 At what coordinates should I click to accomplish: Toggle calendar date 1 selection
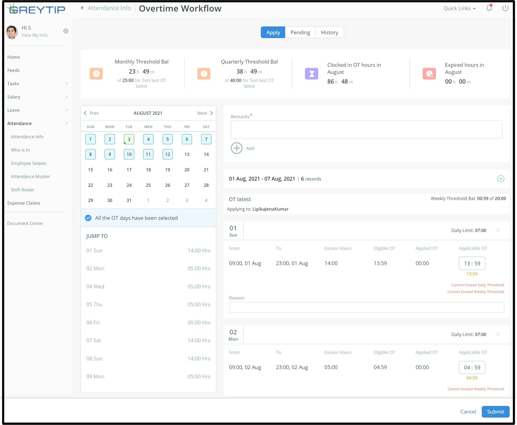90,139
